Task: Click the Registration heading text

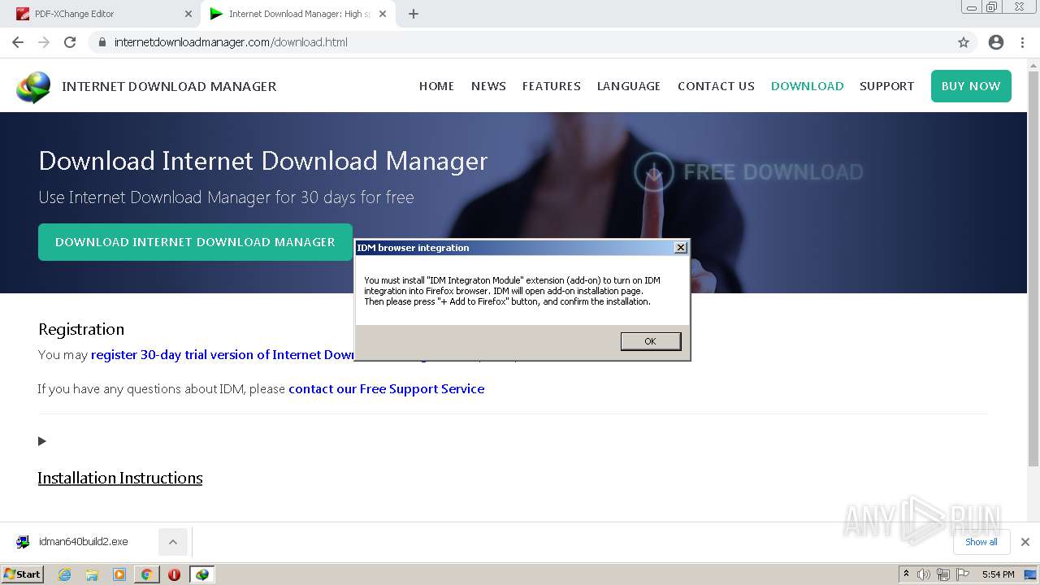Action: (x=81, y=329)
